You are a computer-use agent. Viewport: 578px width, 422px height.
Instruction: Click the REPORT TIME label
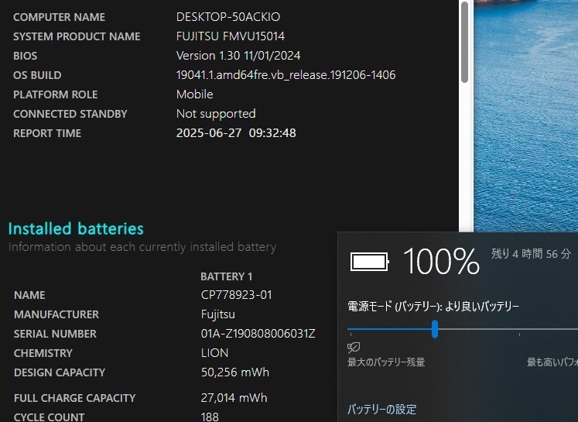pos(47,133)
